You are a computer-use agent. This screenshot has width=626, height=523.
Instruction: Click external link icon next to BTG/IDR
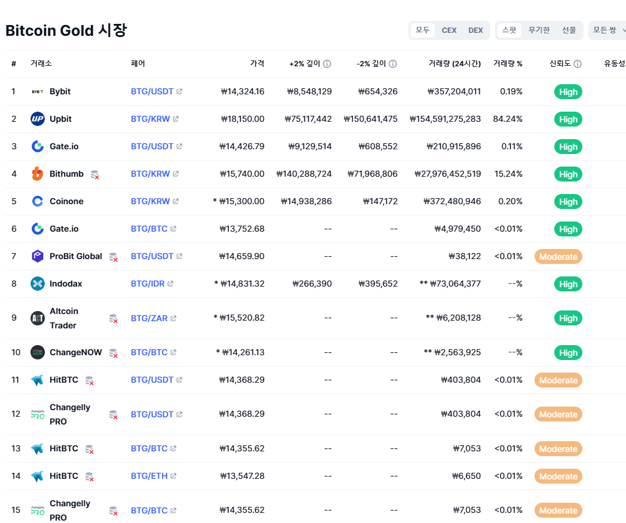(x=170, y=284)
